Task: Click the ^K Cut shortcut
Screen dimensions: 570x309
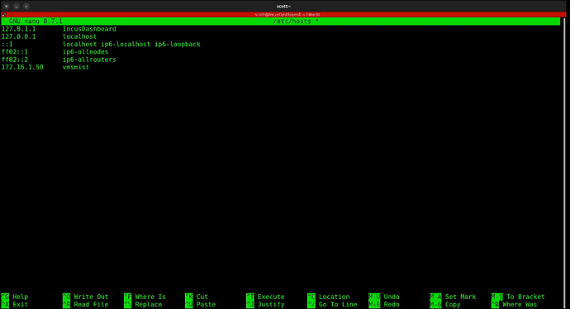Action: pos(197,297)
